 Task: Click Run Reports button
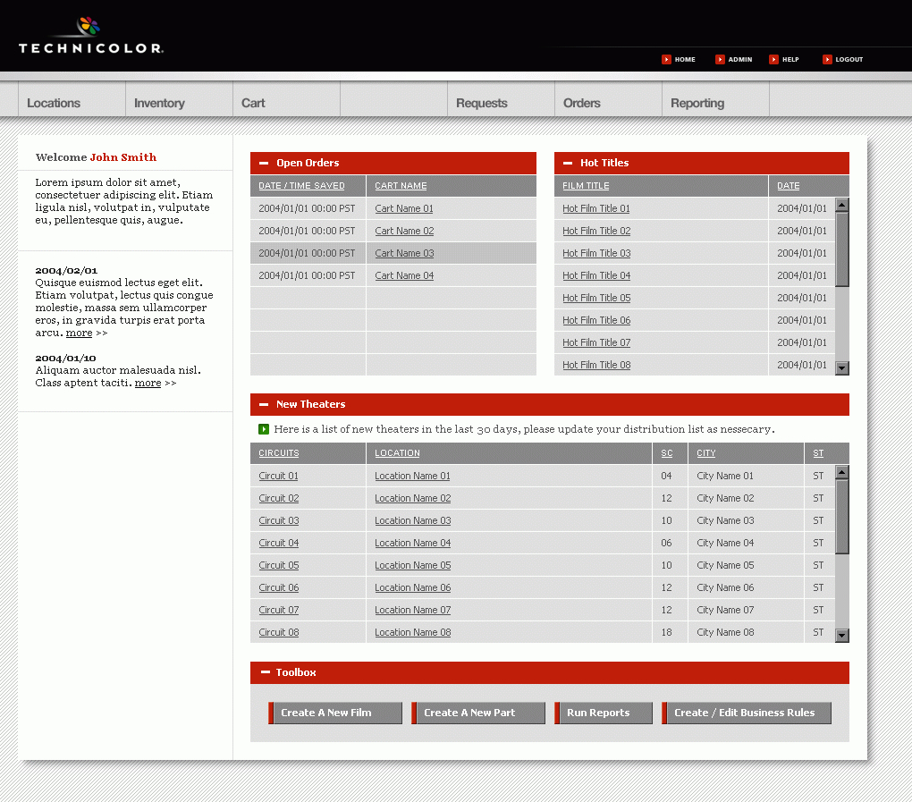(x=604, y=713)
